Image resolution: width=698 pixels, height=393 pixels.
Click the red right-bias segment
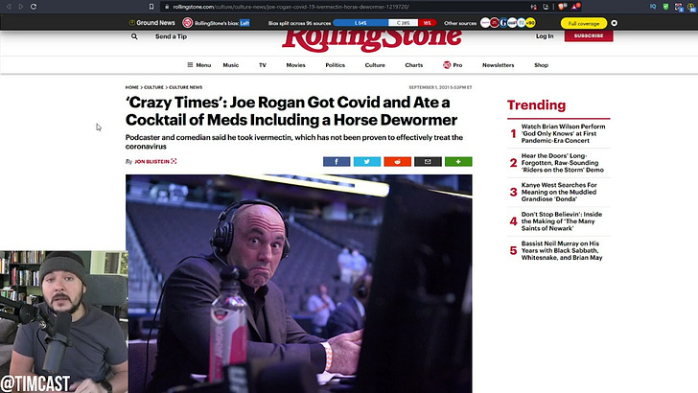coord(427,23)
